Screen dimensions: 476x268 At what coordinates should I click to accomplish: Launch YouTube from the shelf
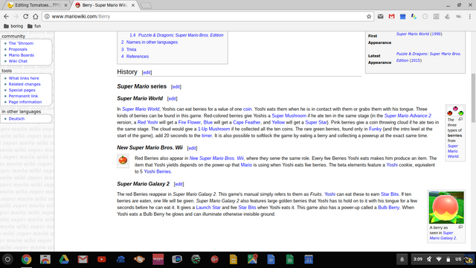coord(102,260)
